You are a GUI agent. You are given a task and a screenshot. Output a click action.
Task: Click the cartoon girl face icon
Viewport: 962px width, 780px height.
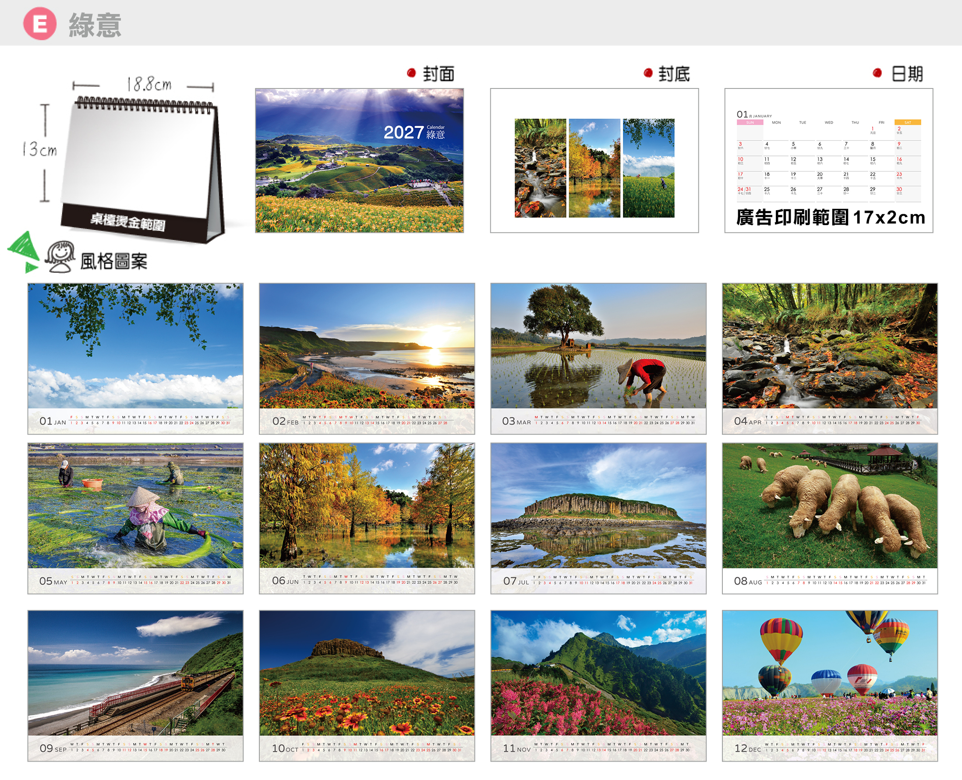point(60,257)
